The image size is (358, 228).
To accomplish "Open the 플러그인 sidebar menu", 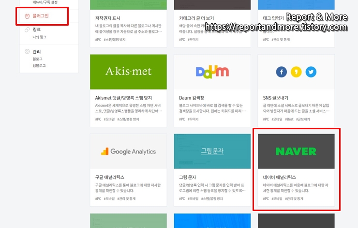I will [x=41, y=16].
